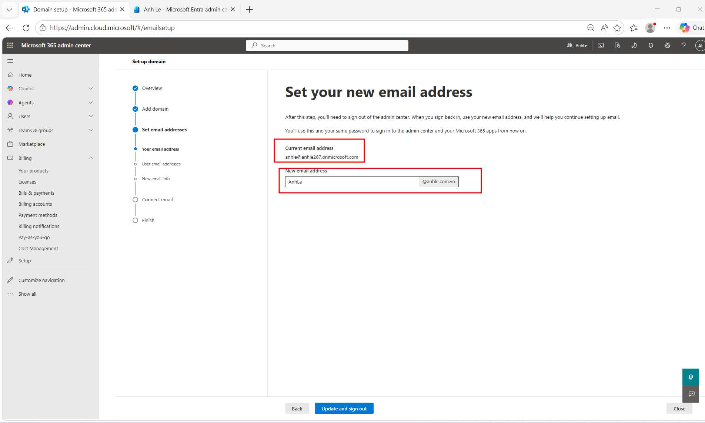Open Billing notifications page
This screenshot has height=423, width=705.
coord(39,226)
